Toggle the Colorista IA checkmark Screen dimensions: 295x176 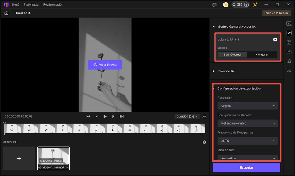pos(275,40)
